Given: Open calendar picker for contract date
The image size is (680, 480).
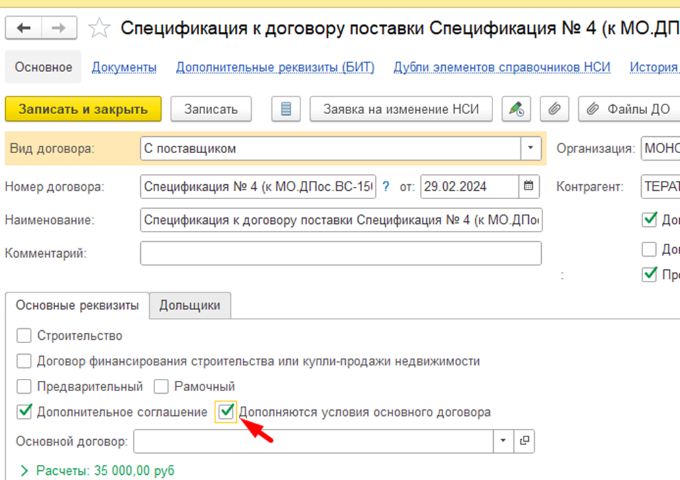Looking at the screenshot, I should click(x=529, y=187).
